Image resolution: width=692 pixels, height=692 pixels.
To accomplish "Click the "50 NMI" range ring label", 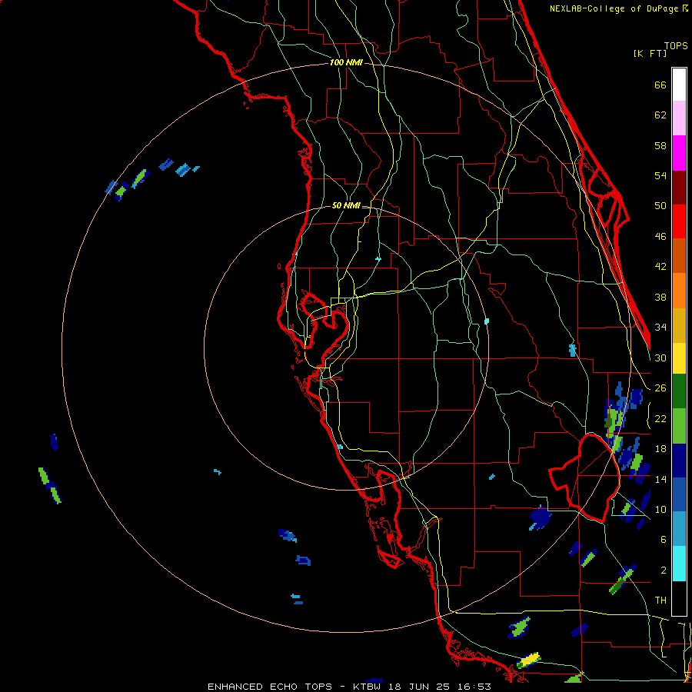I will point(346,205).
